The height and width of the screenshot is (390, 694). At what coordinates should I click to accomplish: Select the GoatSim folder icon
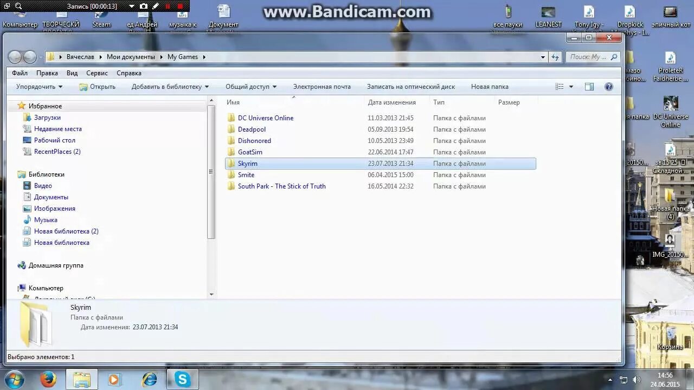coord(232,152)
